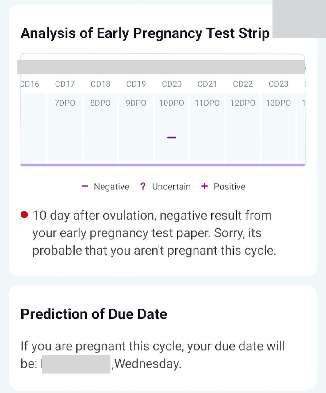
Task: Click the Analysis of Early Pregnancy Test Strip heading
Action: (x=145, y=33)
